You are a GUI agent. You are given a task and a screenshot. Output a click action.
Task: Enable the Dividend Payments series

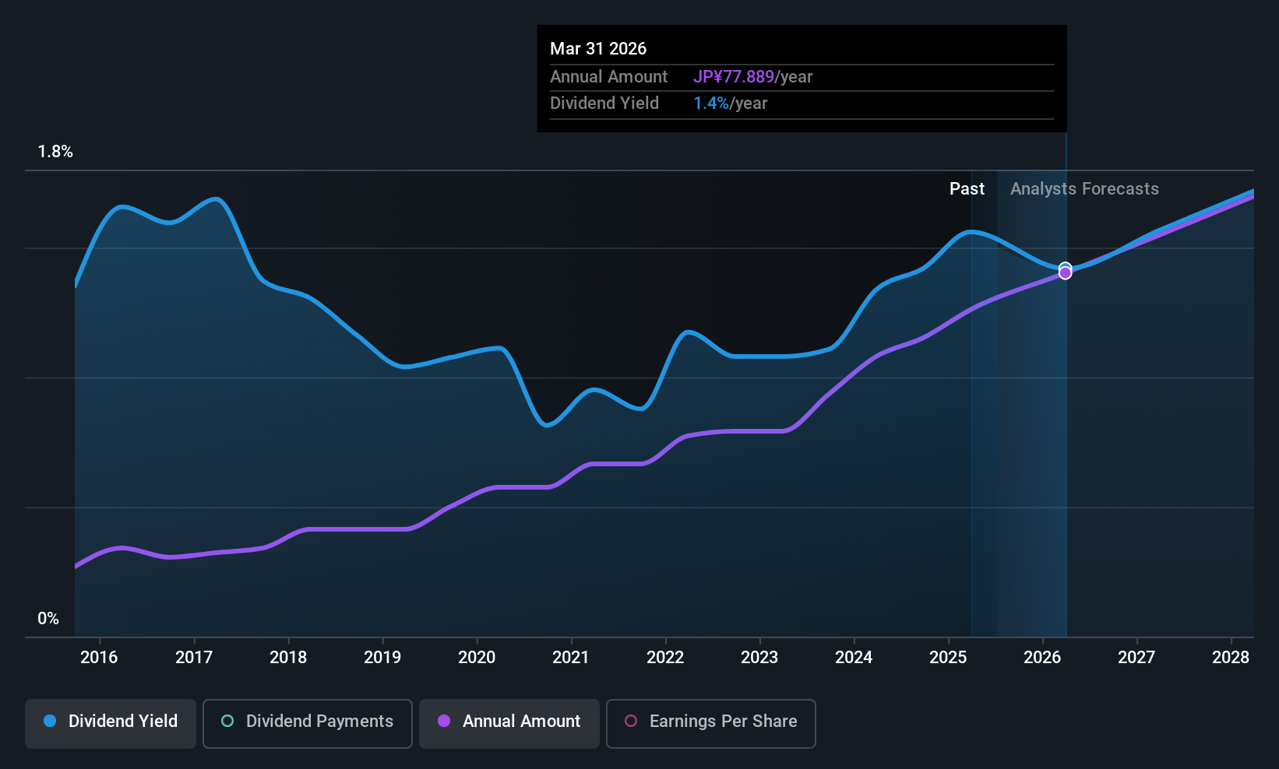click(308, 723)
